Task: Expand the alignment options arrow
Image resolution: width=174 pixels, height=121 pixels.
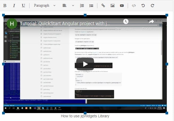Action: (x=73, y=6)
